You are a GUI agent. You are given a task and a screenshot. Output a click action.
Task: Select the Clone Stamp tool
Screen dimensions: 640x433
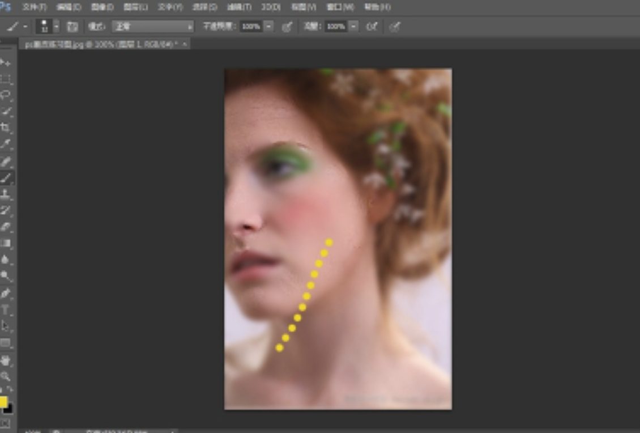coord(6,194)
